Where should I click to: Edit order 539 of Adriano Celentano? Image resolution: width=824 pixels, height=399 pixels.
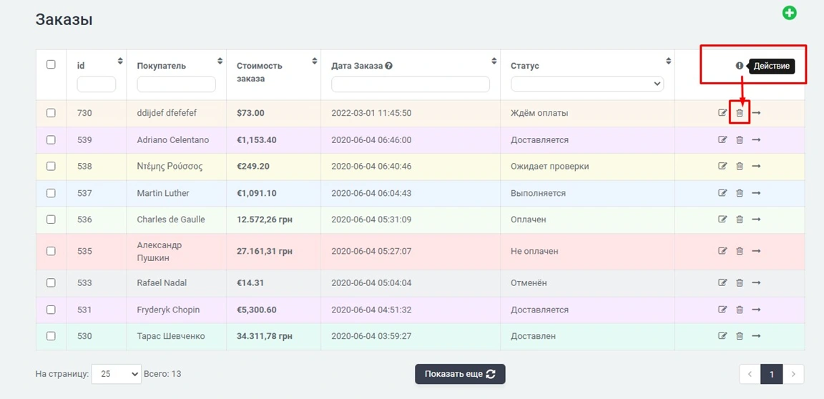(722, 140)
